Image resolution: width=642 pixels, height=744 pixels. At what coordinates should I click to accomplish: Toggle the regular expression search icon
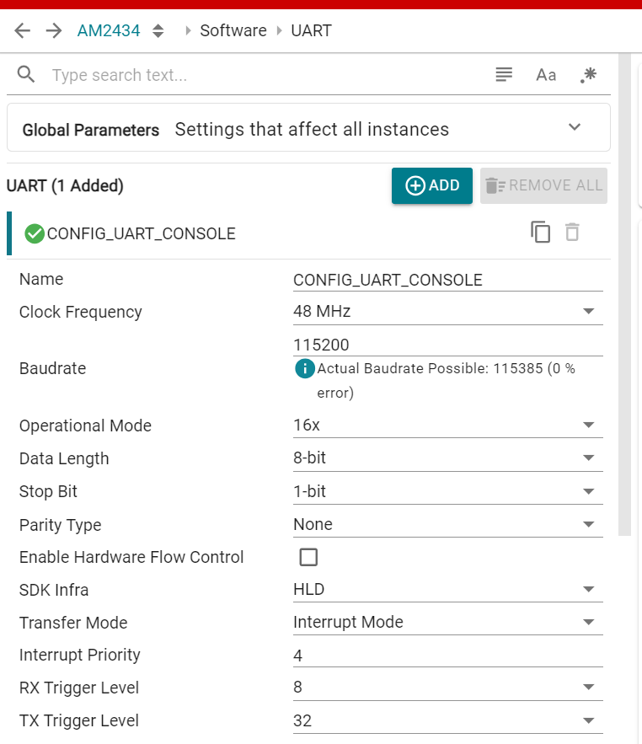pos(588,75)
